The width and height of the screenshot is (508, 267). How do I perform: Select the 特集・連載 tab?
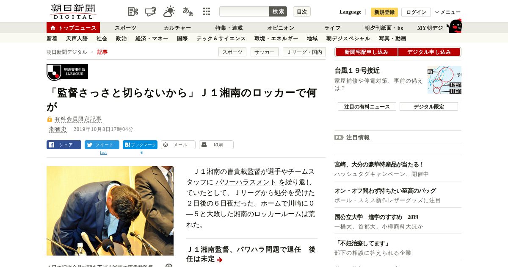(x=229, y=28)
